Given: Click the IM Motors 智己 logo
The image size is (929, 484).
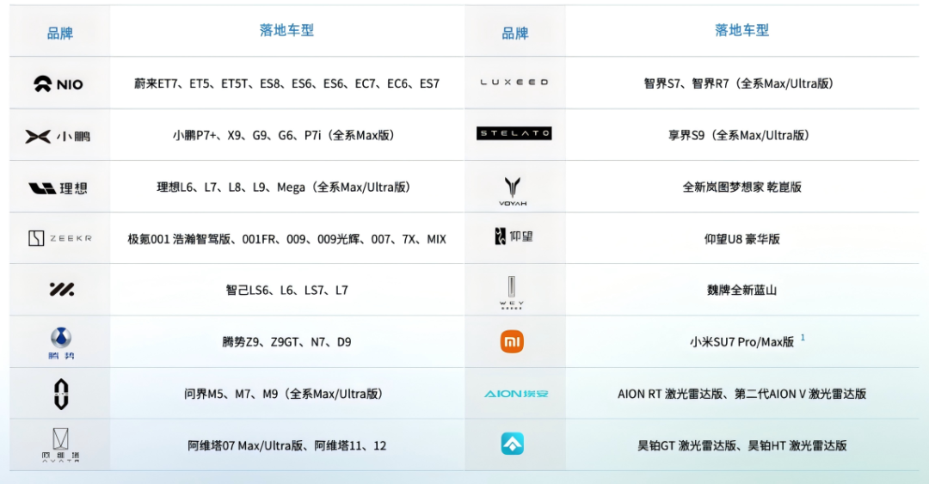Looking at the screenshot, I should [61, 290].
